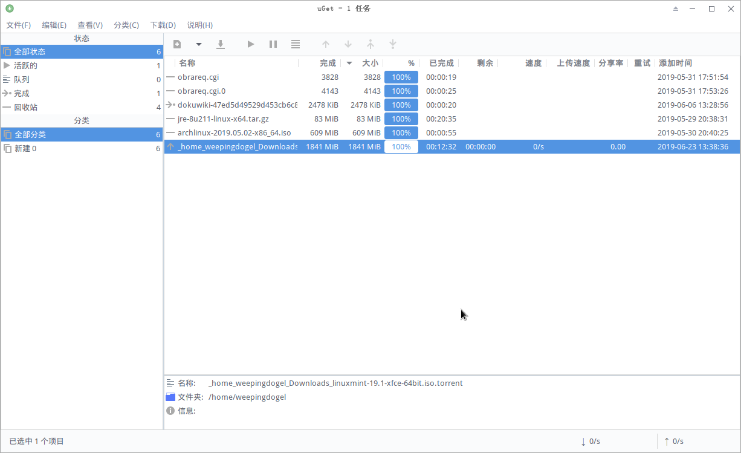Screen dimensions: 741x453
Task: Create a new download task
Action: click(x=176, y=44)
